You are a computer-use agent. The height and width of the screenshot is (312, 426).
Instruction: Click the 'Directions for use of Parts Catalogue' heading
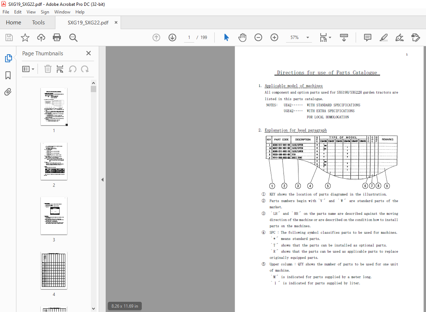327,72
